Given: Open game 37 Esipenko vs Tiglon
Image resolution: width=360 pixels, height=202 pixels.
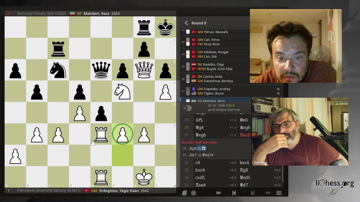Looking at the screenshot, I should [x=231, y=91].
